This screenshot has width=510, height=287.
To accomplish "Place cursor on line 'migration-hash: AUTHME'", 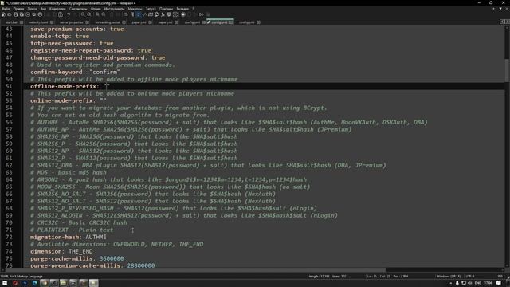I will click(x=68, y=237).
